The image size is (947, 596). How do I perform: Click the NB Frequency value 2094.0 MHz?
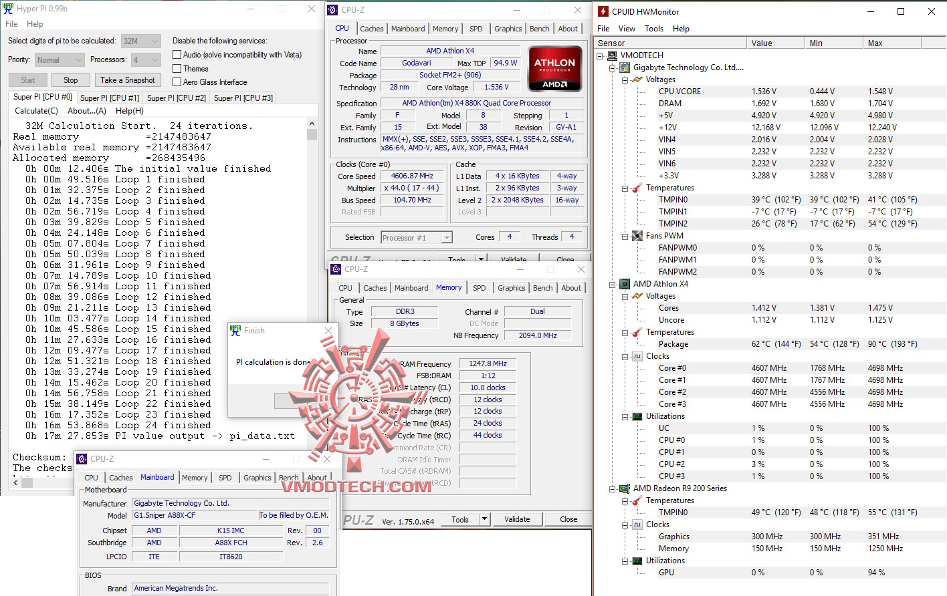(x=538, y=335)
